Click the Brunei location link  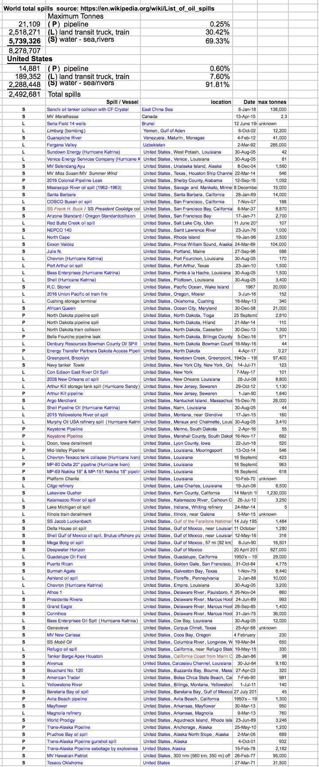tap(148, 123)
